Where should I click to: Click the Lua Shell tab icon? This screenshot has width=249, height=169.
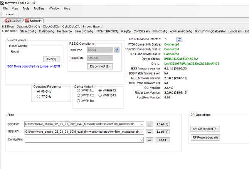(x=7, y=21)
